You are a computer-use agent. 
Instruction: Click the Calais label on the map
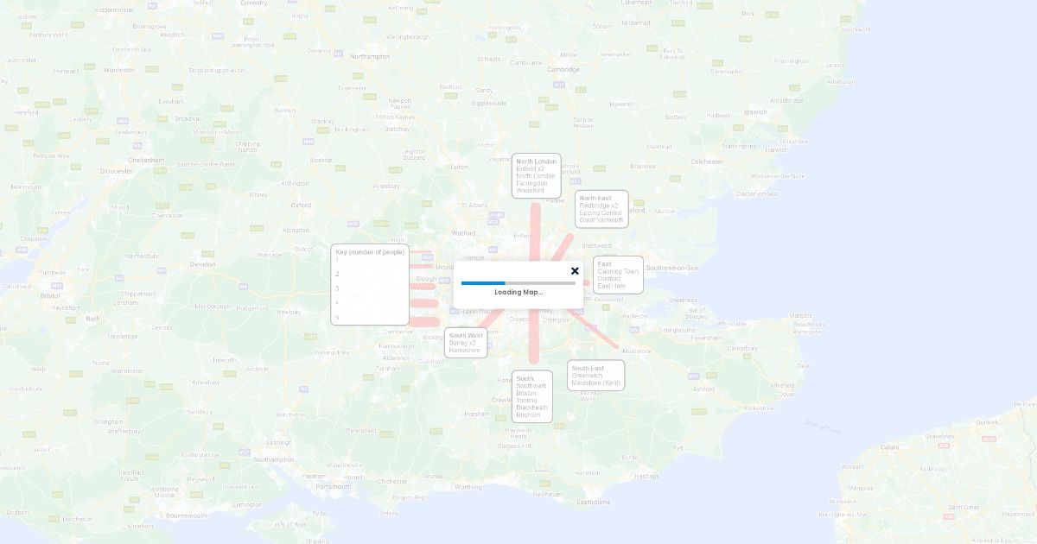[889, 447]
